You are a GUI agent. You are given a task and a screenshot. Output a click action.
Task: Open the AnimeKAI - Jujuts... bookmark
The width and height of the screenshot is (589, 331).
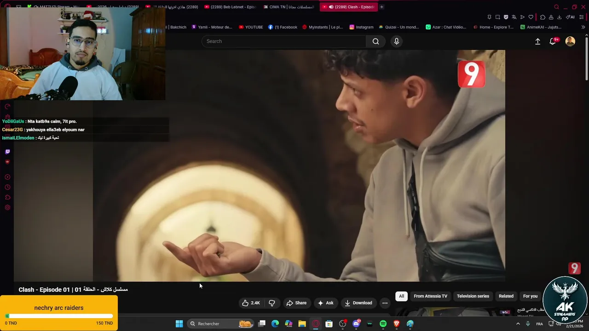point(541,27)
